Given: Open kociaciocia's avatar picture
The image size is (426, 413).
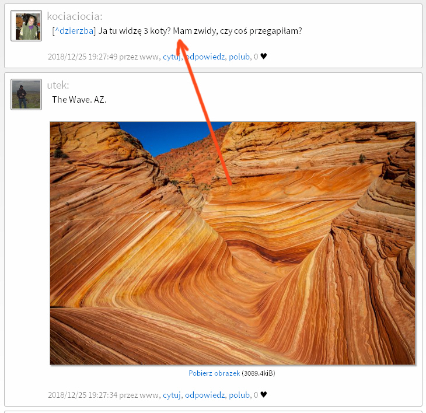Looking at the screenshot, I should pyautogui.click(x=26, y=26).
